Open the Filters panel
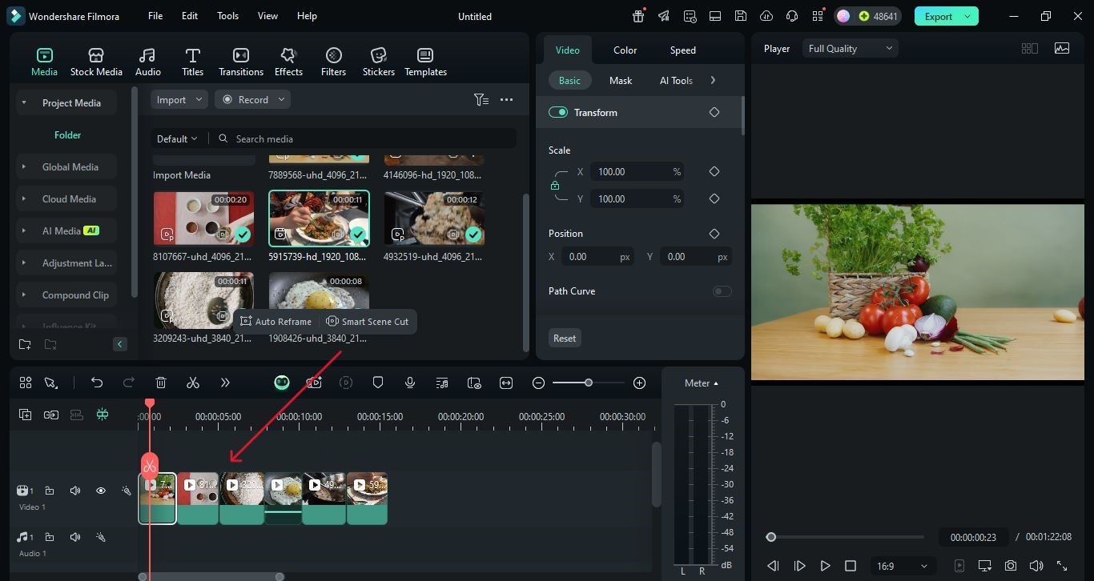The width and height of the screenshot is (1094, 581). 333,62
